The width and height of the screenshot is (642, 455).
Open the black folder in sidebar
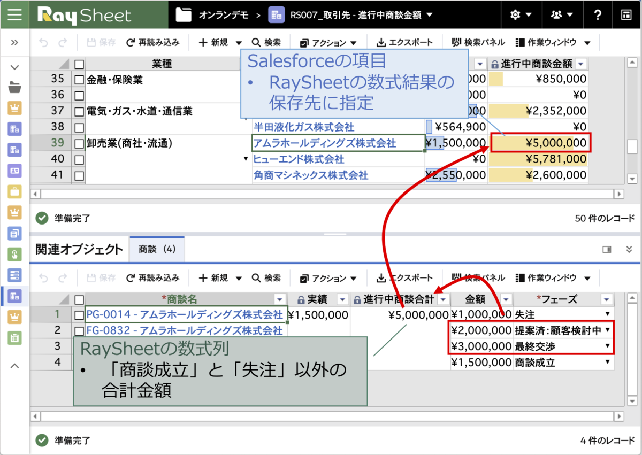[14, 88]
